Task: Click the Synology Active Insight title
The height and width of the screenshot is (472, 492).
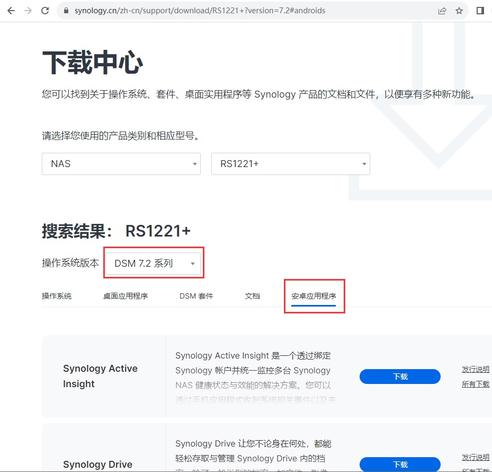Action: point(101,376)
